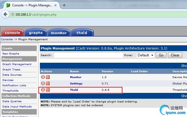The height and width of the screenshot is (117, 187).
Task: Click version value 0.71
Action: [x=105, y=84]
